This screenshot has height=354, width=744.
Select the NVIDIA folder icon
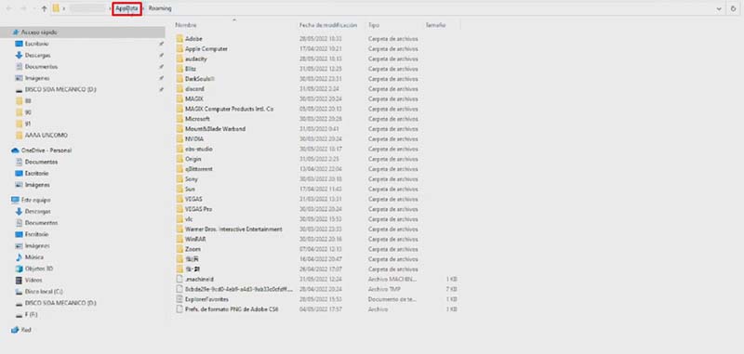[179, 138]
